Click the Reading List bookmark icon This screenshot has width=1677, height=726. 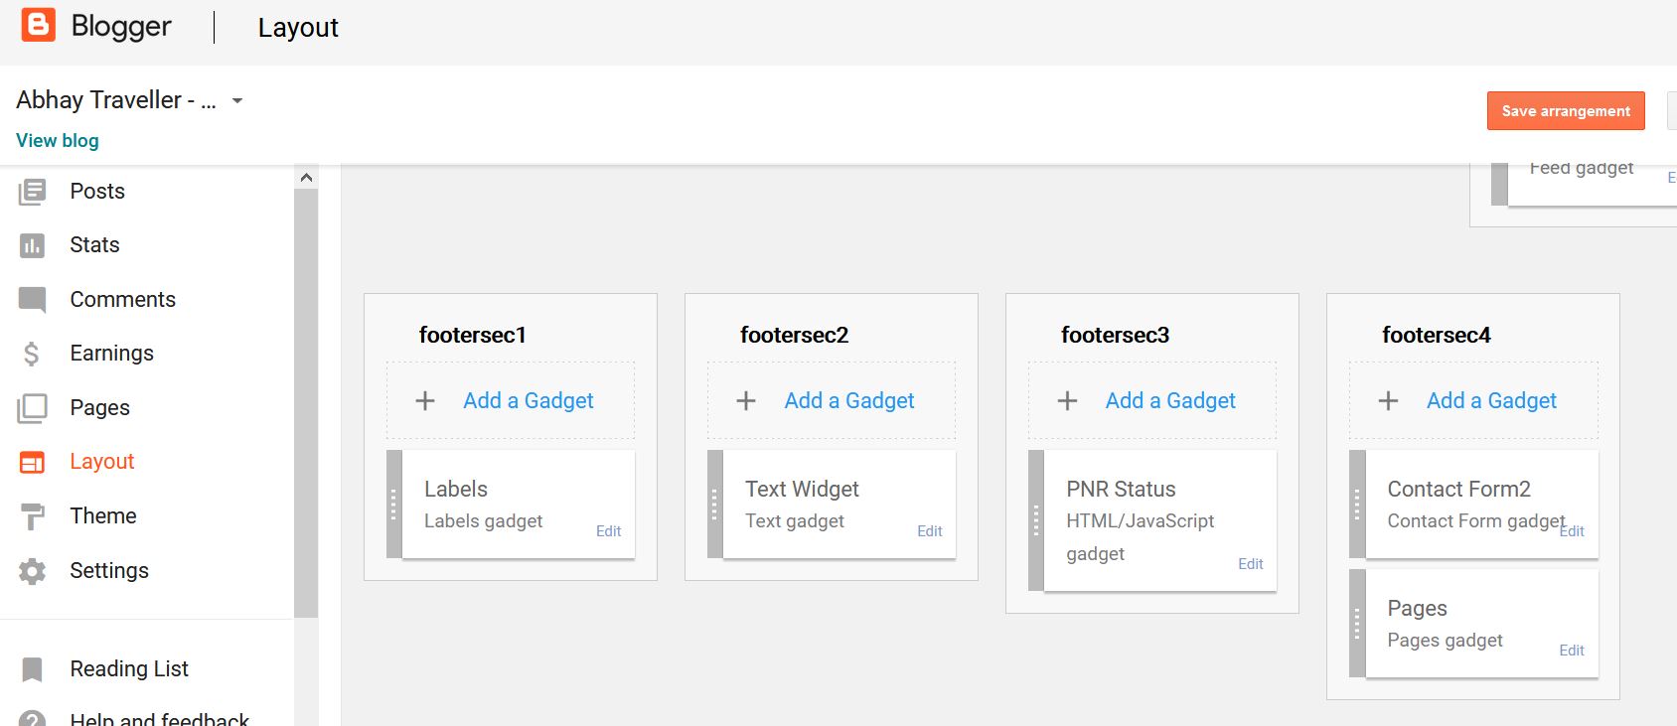[32, 669]
